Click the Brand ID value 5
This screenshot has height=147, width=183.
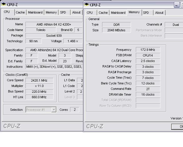tap(78, 30)
